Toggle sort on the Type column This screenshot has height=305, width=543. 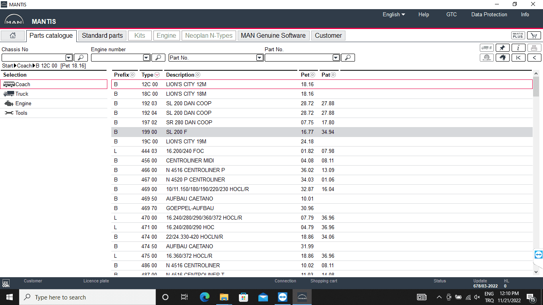coord(157,75)
